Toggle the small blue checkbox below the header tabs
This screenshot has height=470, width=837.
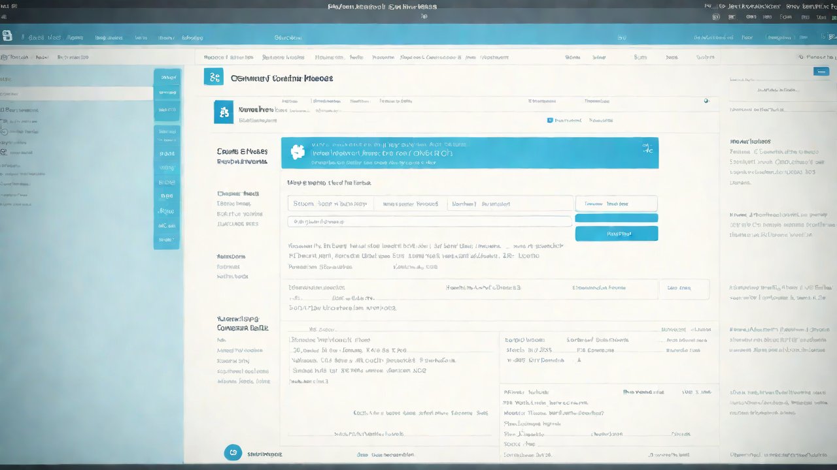click(x=550, y=120)
